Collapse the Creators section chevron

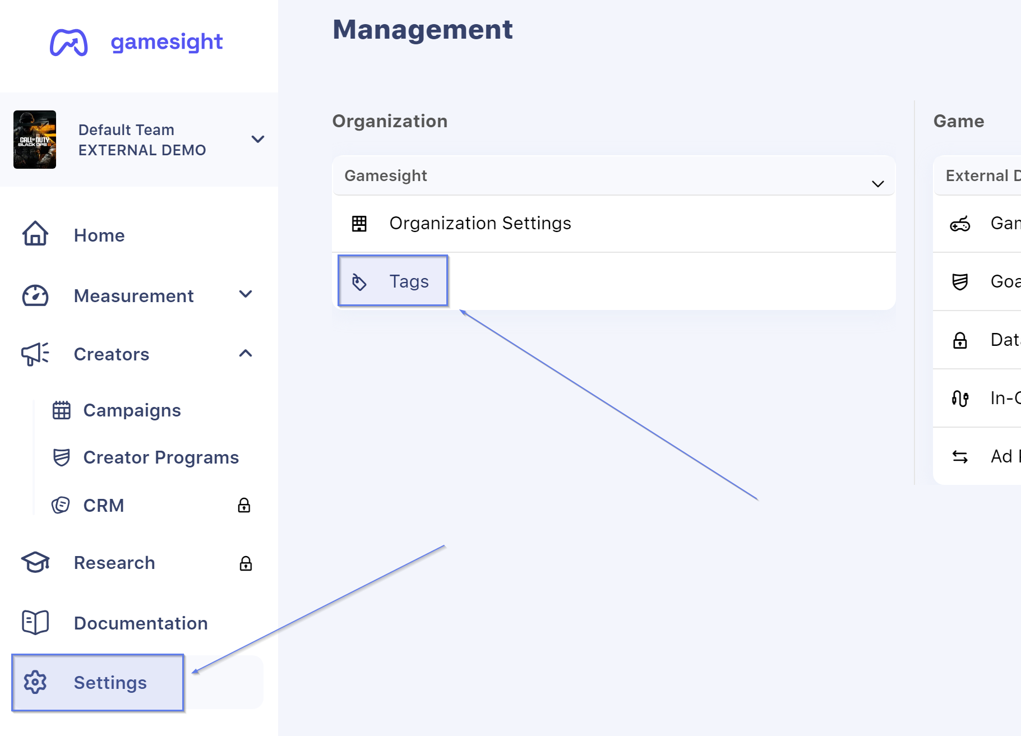[x=246, y=353]
